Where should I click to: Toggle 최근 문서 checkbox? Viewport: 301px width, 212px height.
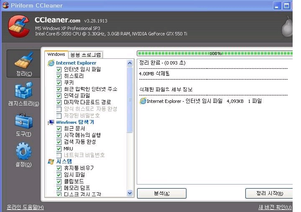[x=59, y=129]
